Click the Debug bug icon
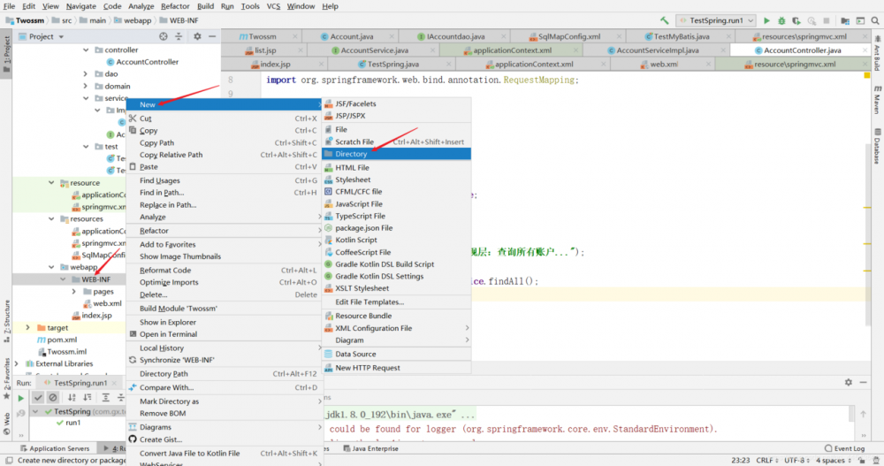 point(781,20)
